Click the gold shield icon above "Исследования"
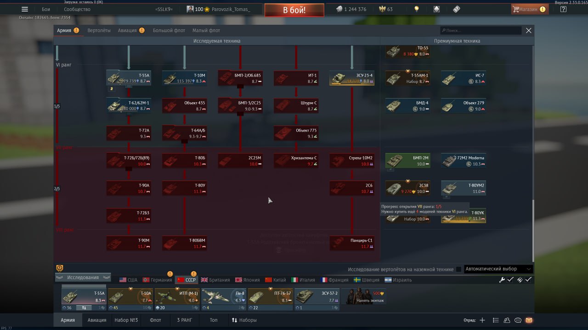 pyautogui.click(x=60, y=268)
